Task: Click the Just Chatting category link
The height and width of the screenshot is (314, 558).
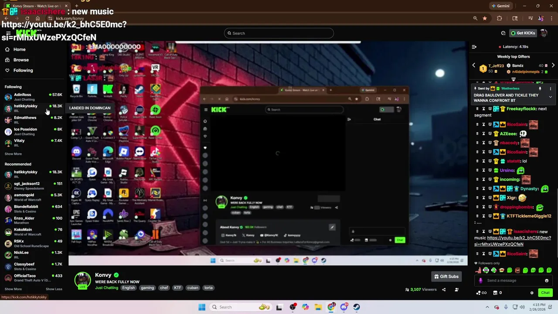Action: click(106, 288)
